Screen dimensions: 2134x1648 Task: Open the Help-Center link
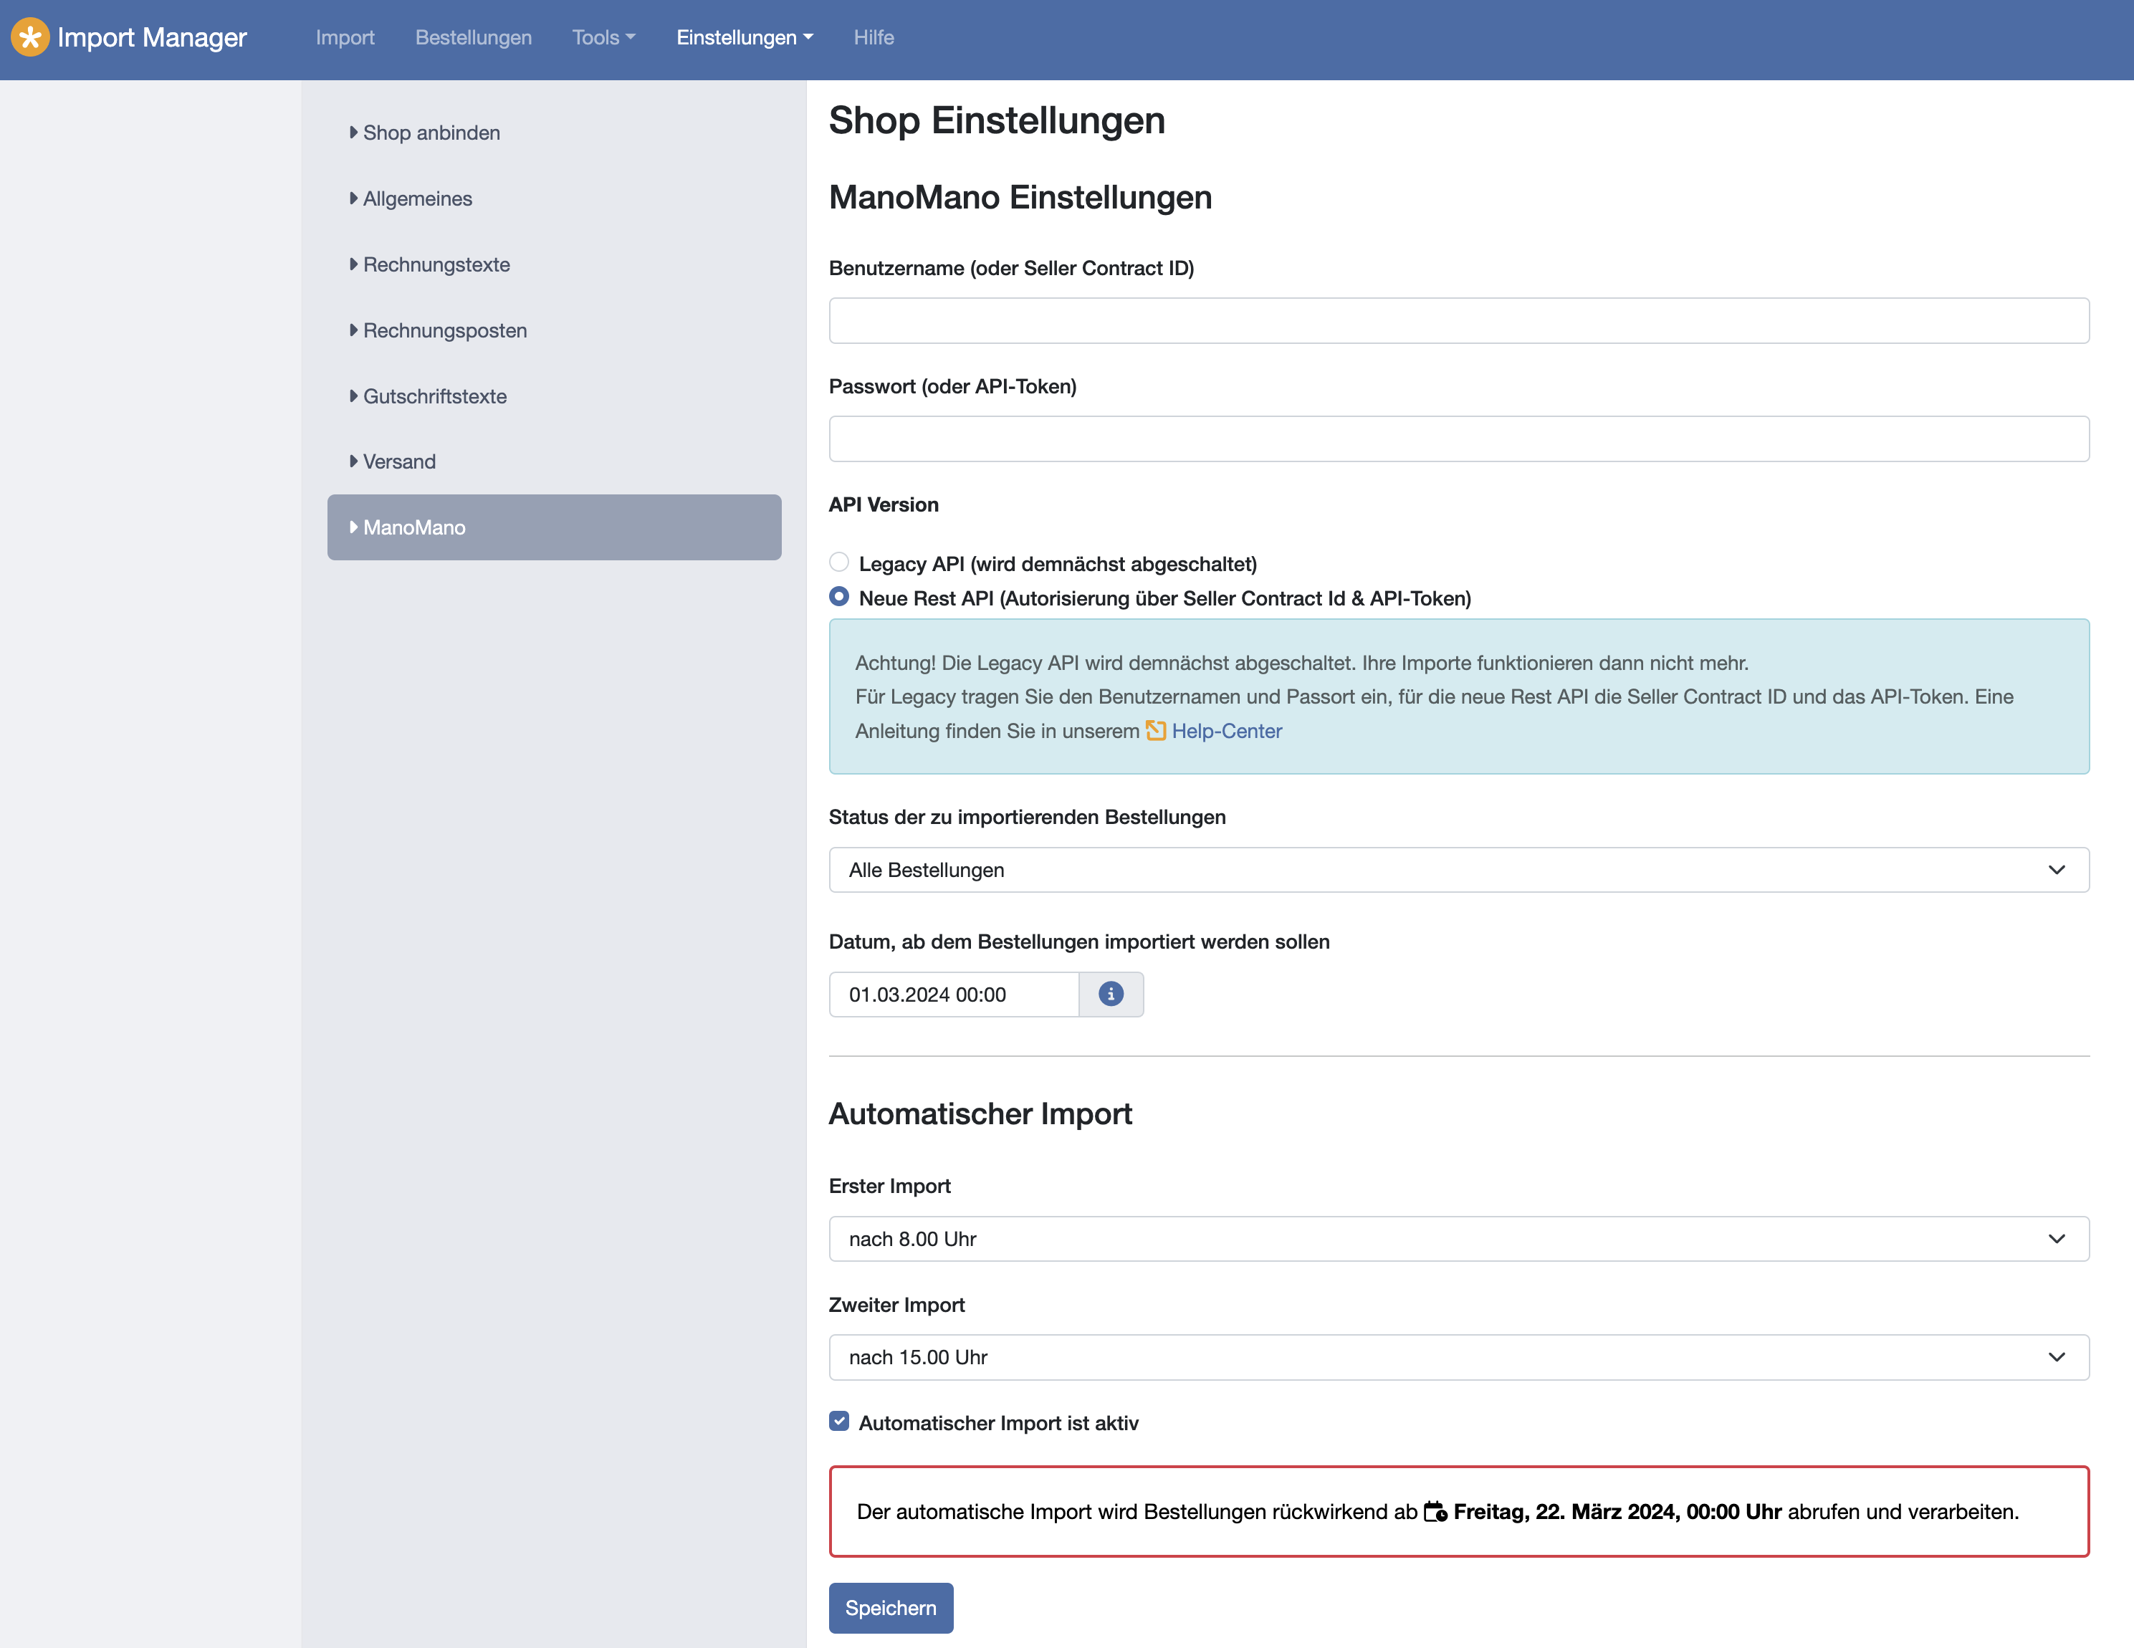(1226, 731)
